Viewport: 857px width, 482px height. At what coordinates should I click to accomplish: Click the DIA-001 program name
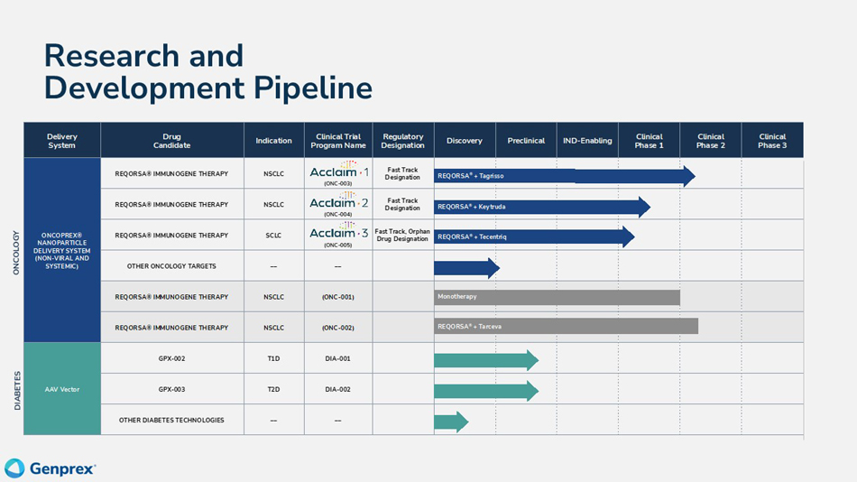pos(337,358)
